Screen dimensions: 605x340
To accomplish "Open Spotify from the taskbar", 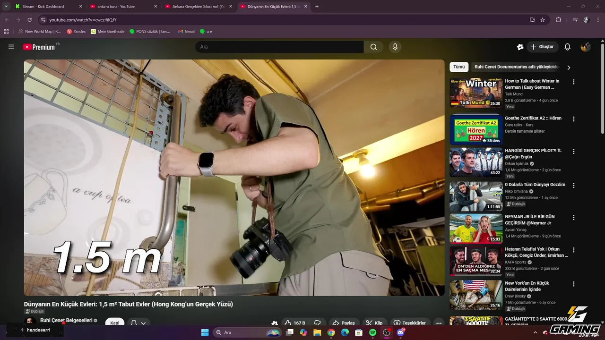I will [x=372, y=332].
